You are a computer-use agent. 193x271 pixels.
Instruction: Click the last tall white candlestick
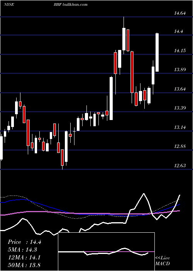pyautogui.click(x=157, y=52)
